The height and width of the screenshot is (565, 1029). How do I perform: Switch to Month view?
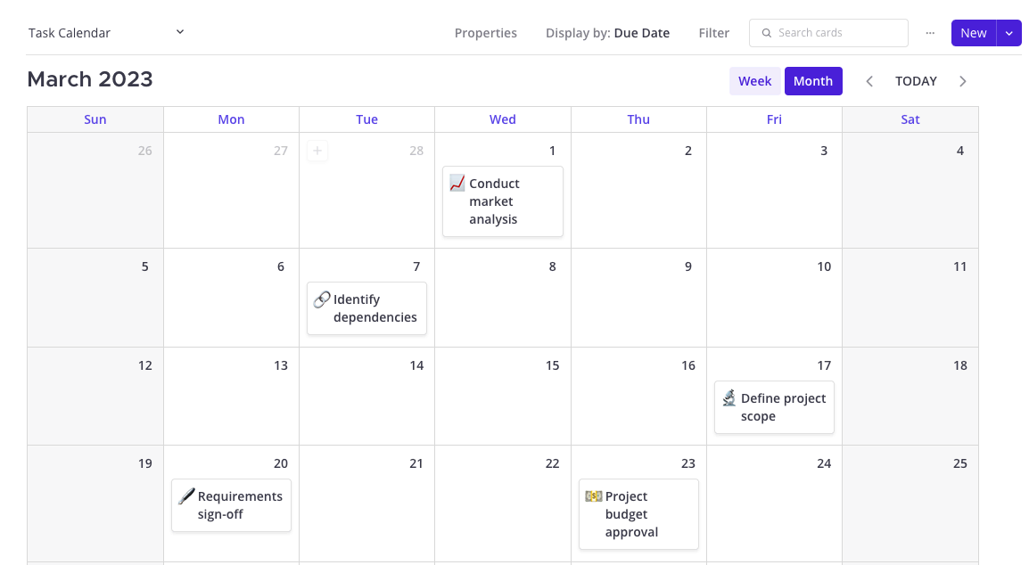pos(813,81)
